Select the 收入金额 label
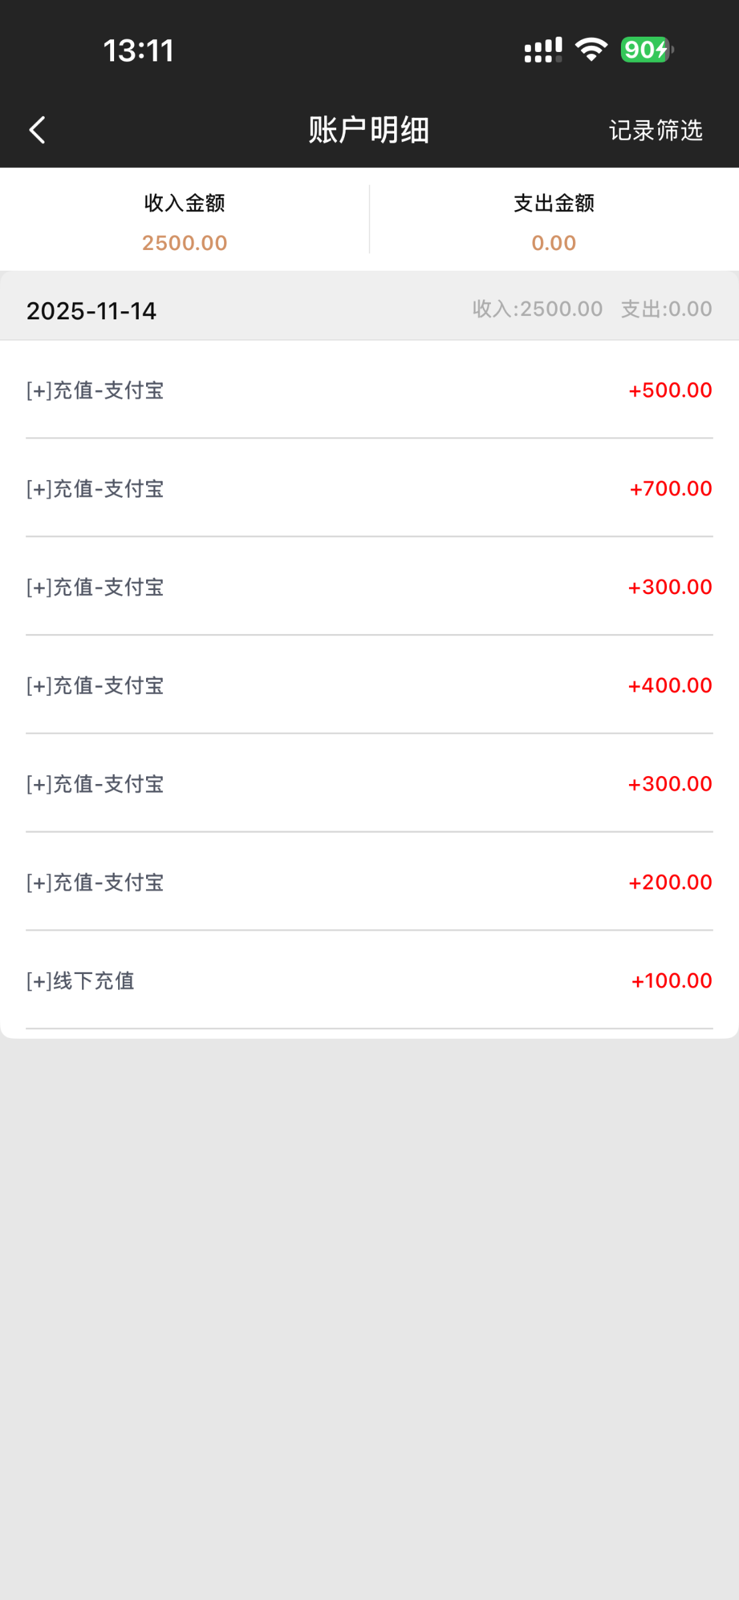This screenshot has height=1600, width=739. point(185,203)
